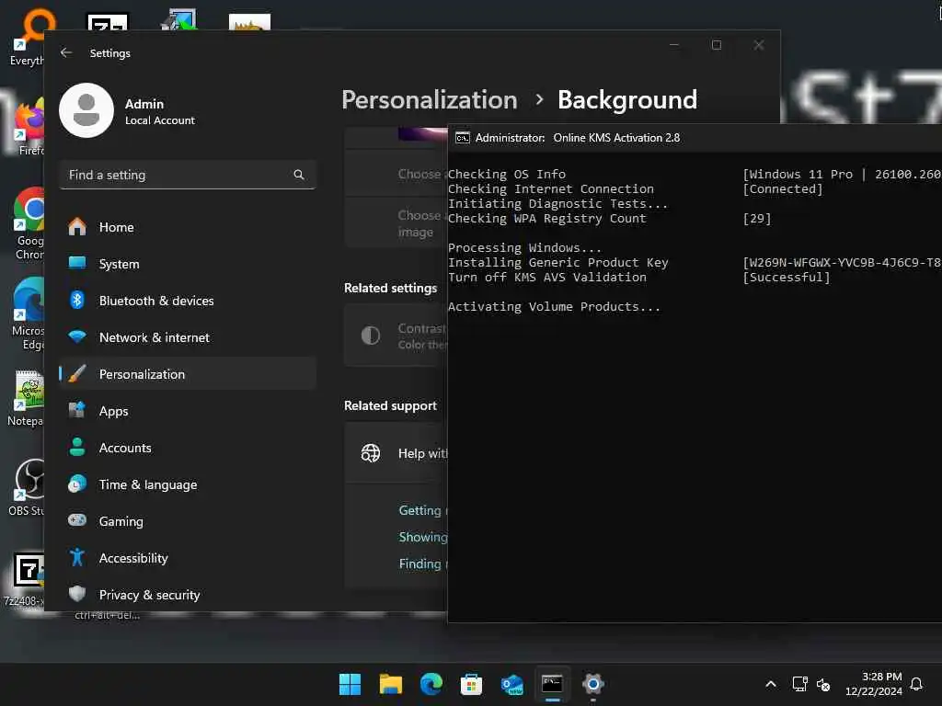Click the System monitor icon
This screenshot has width=942, height=706.
point(77,263)
